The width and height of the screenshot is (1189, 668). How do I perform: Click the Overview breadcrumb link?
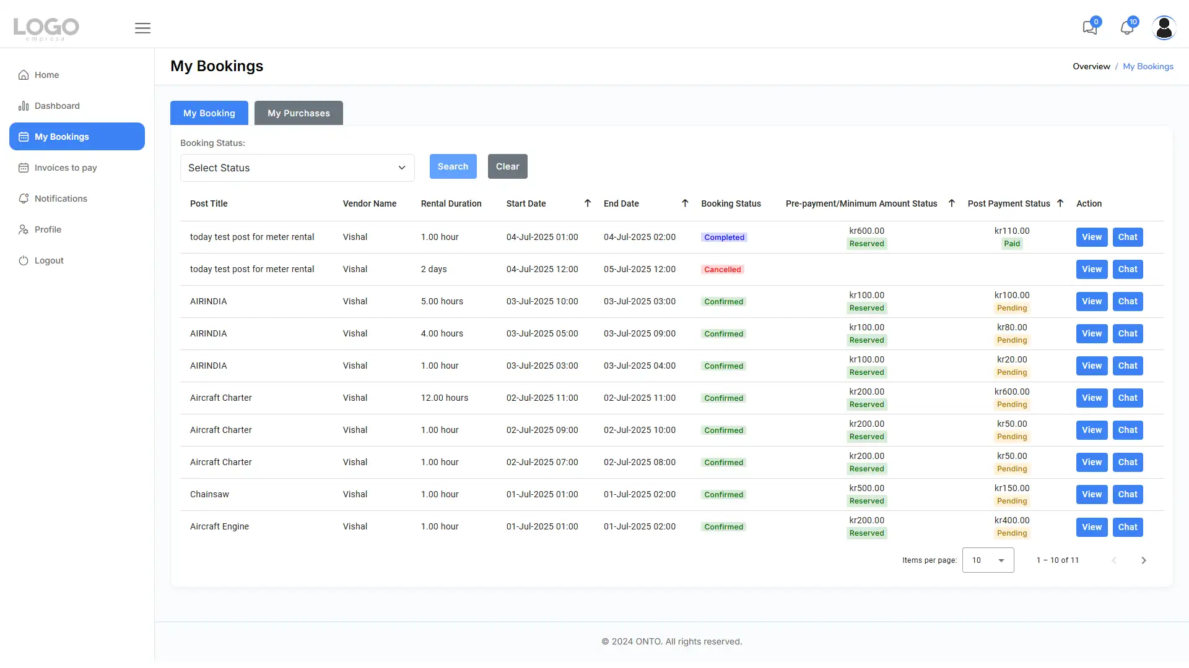1091,66
